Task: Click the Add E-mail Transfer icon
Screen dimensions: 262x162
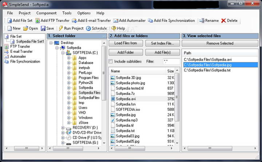Action: pyautogui.click(x=74, y=21)
